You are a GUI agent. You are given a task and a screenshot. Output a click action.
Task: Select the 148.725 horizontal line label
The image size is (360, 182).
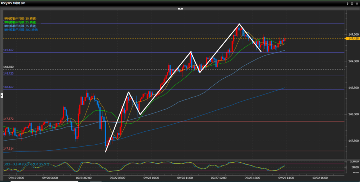[8, 73]
